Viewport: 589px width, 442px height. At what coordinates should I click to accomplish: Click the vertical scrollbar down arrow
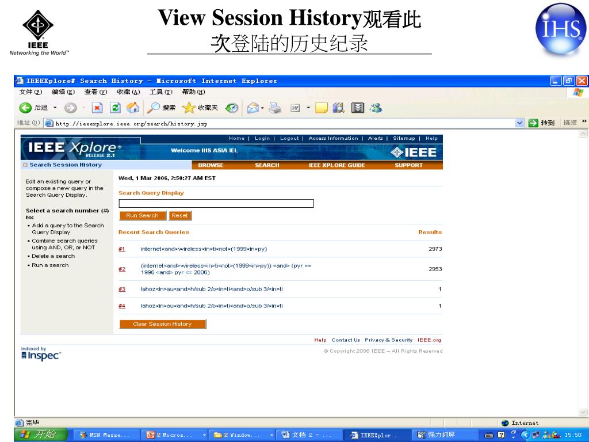click(x=583, y=412)
